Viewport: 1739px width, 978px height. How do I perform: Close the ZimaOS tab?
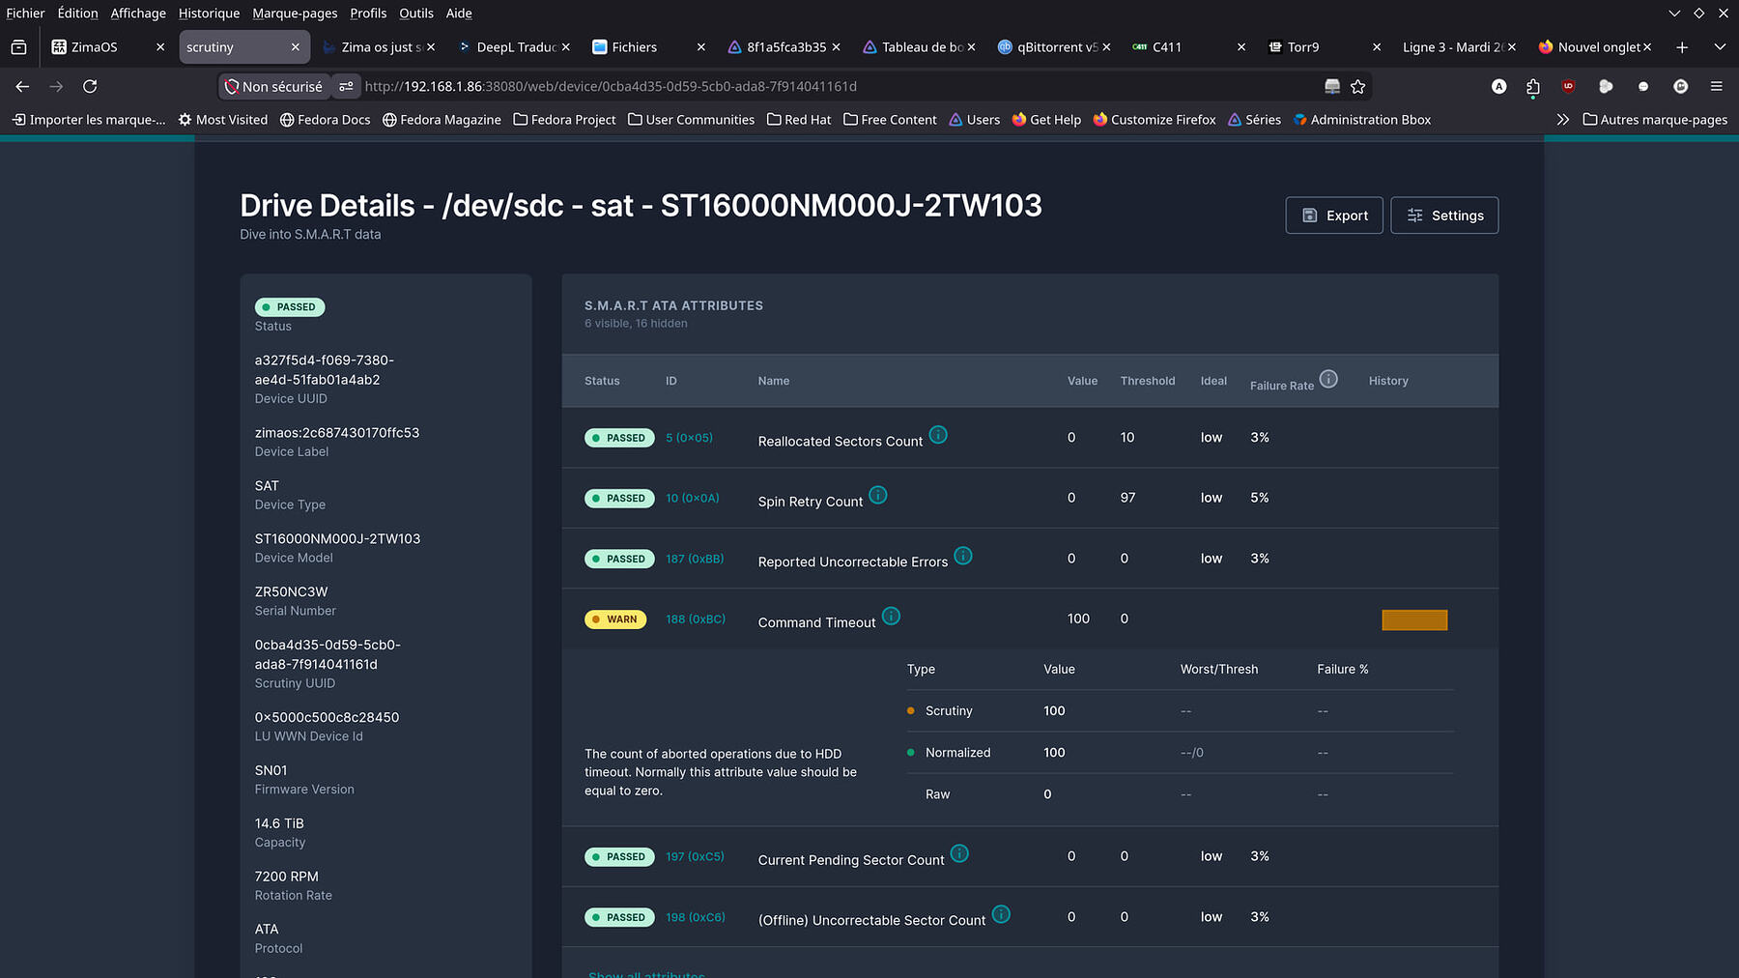160,47
